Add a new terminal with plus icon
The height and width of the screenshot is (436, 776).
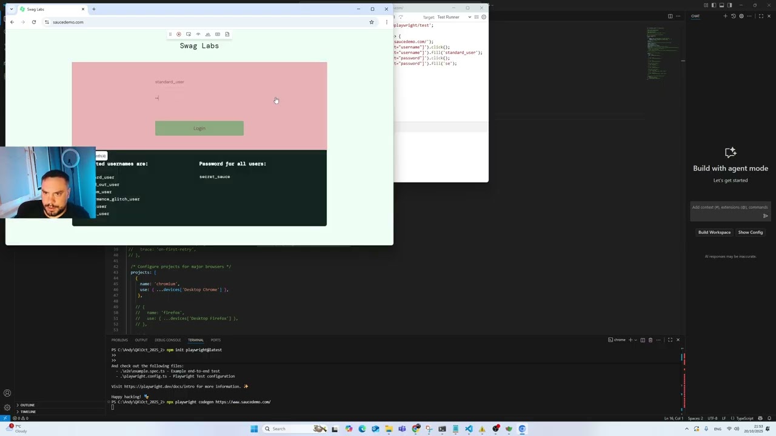[x=630, y=340]
